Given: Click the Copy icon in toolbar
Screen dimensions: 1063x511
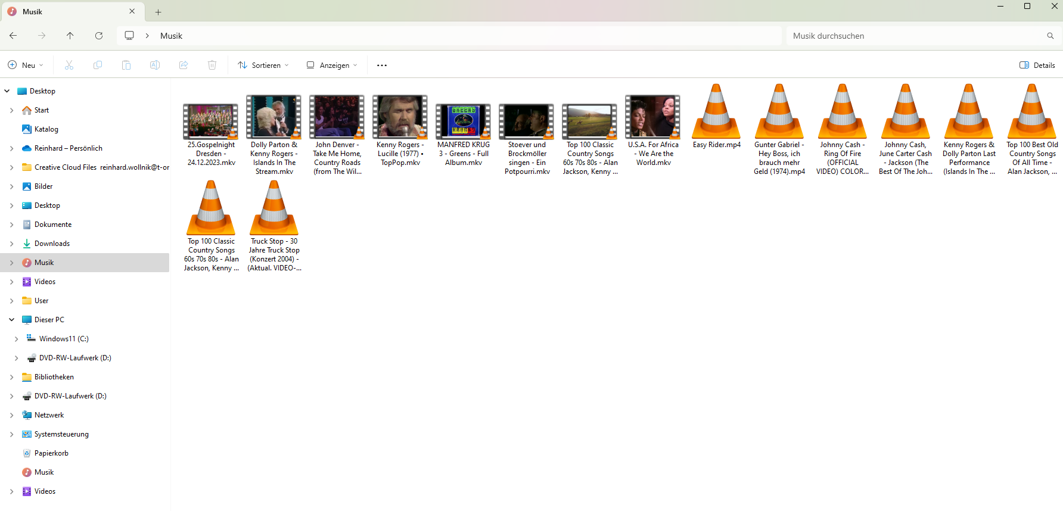Looking at the screenshot, I should pyautogui.click(x=98, y=65).
